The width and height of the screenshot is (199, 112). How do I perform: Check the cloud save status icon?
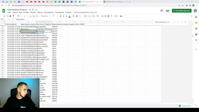tap(36, 10)
